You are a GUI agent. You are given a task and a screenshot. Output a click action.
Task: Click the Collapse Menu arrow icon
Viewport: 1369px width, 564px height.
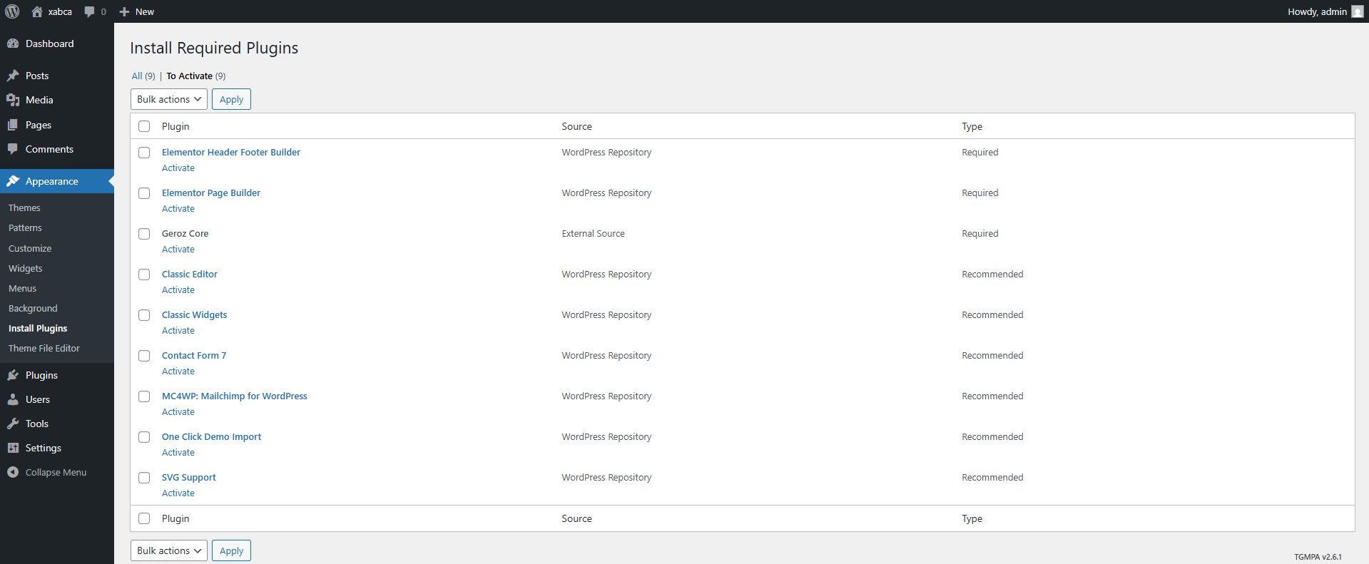(13, 472)
